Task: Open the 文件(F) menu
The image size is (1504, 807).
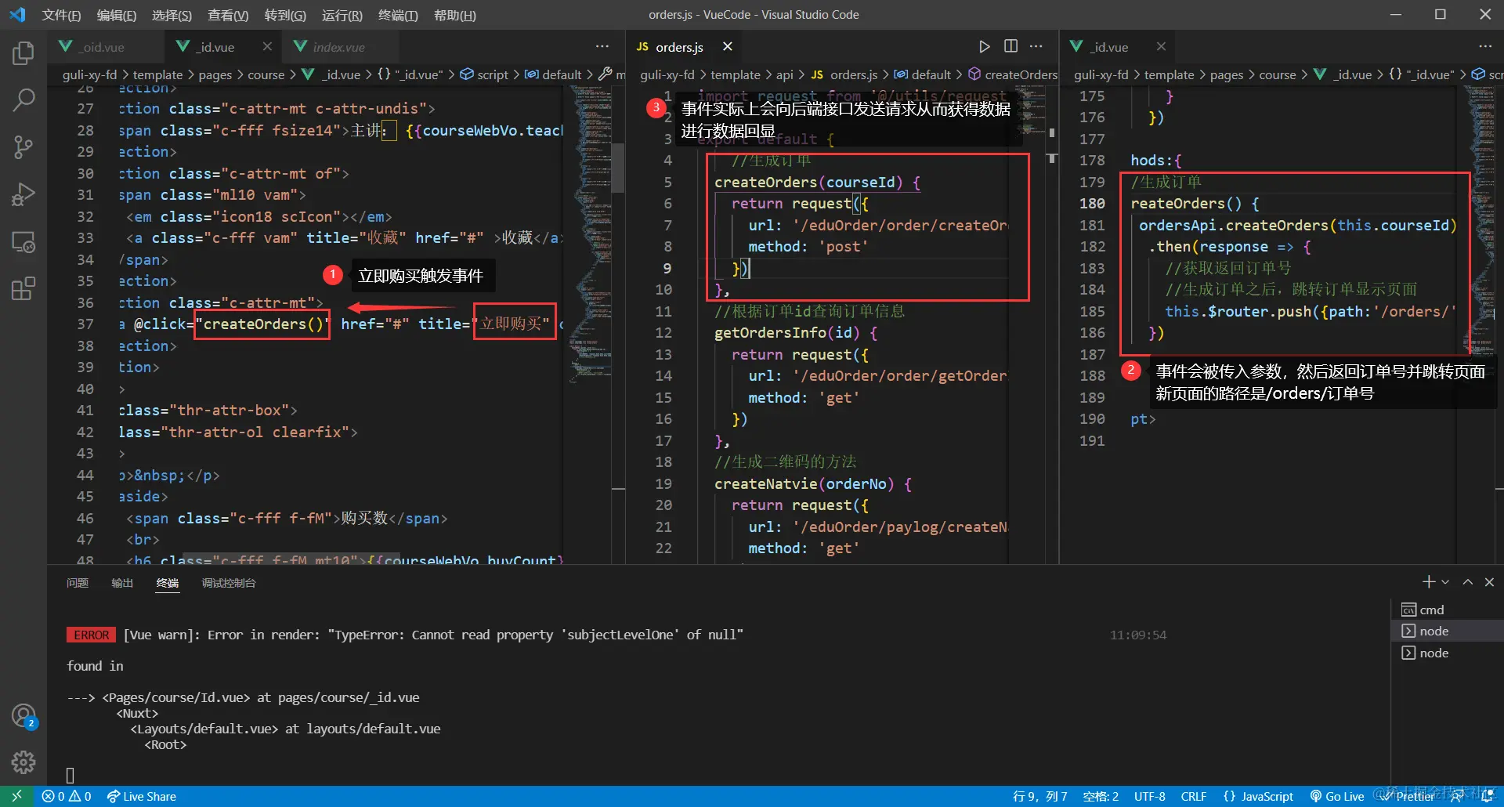Action: (x=61, y=15)
